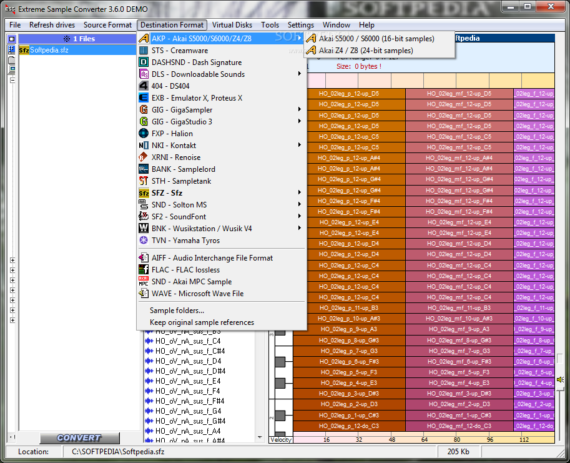Select STS Creamware format icon
Screen dimensions: 570x463
coord(144,51)
